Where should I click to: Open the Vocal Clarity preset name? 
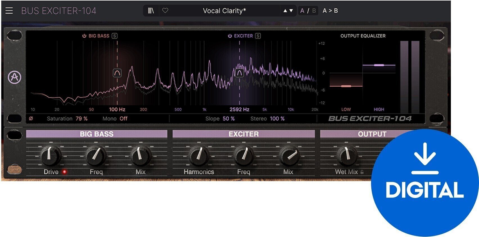tap(224, 11)
